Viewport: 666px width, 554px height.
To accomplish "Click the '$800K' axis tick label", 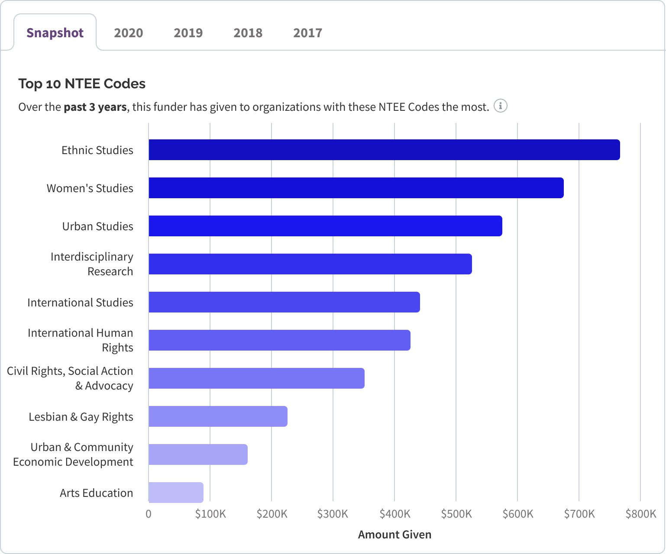I will (x=641, y=514).
